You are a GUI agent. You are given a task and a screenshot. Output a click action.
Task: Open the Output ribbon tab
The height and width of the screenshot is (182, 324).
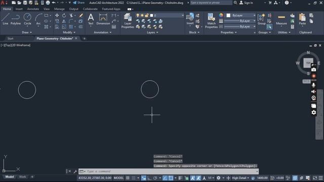point(73,9)
